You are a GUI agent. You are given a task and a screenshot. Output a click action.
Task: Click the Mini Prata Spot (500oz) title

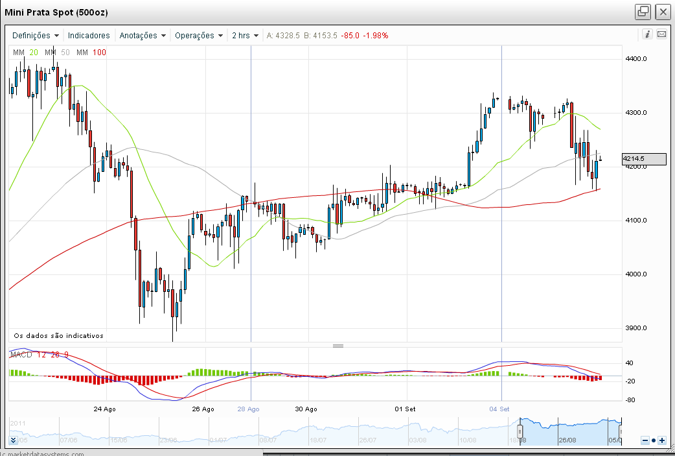[x=56, y=12]
